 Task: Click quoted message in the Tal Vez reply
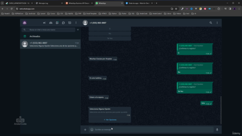click(x=194, y=86)
